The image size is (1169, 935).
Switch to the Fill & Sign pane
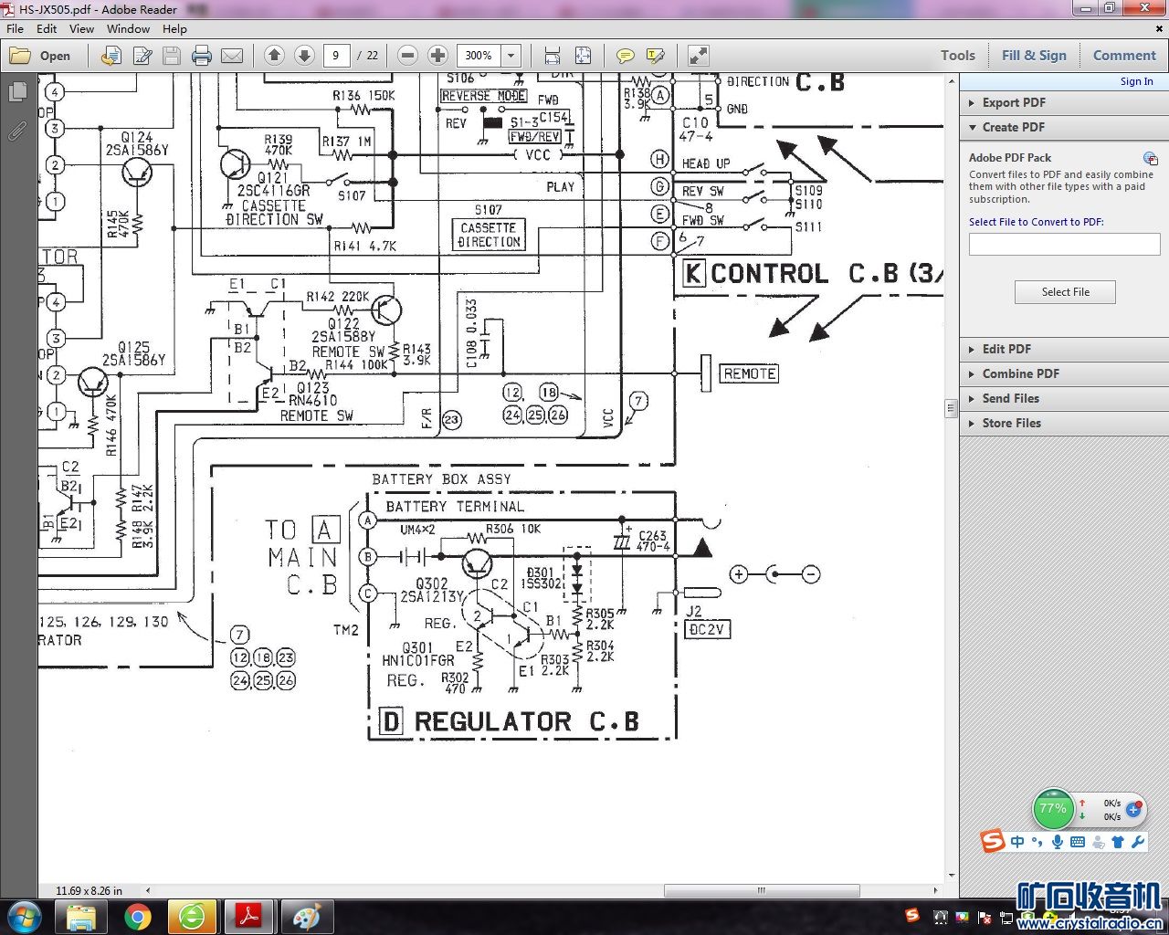pos(1034,56)
